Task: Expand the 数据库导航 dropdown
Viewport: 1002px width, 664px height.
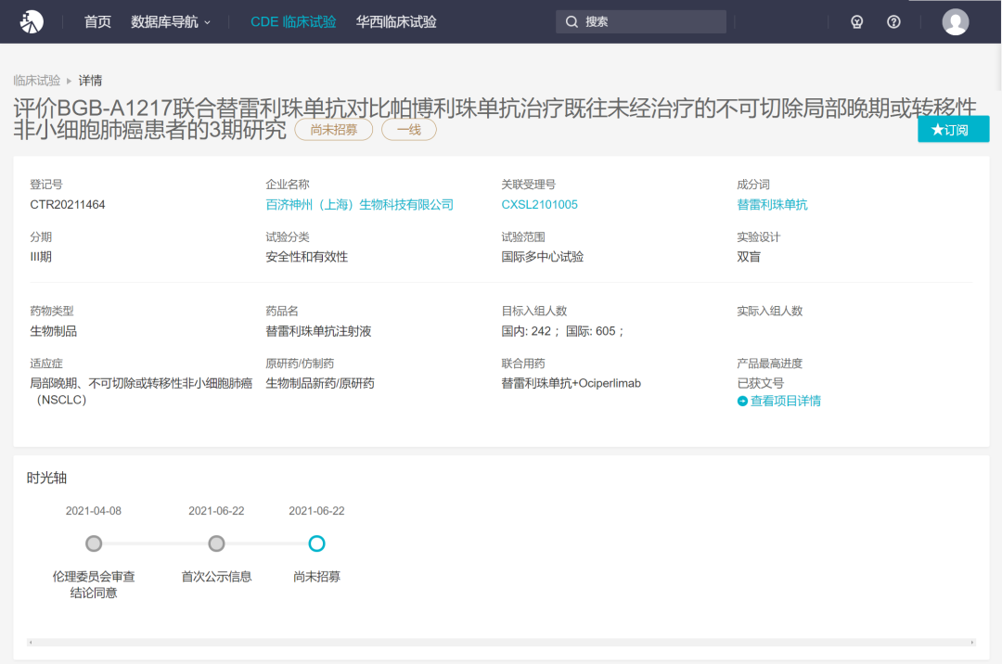Action: (171, 21)
